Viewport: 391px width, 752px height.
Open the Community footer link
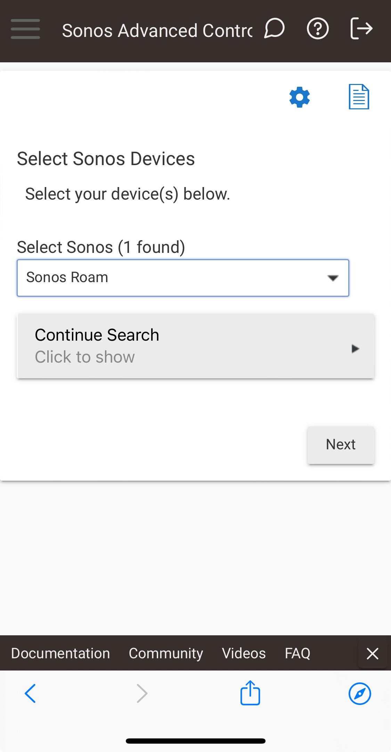point(166,653)
